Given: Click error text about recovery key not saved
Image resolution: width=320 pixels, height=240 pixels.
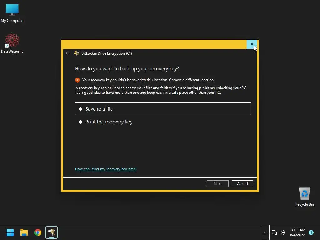Looking at the screenshot, I should [148, 80].
